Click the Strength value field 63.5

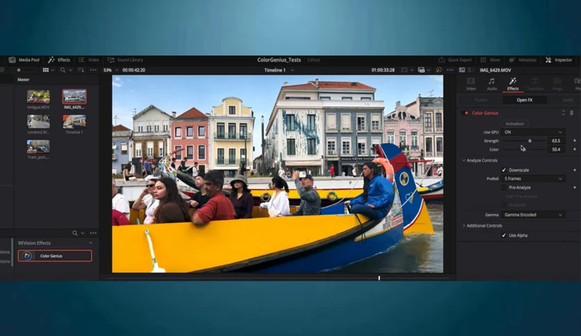pos(556,141)
